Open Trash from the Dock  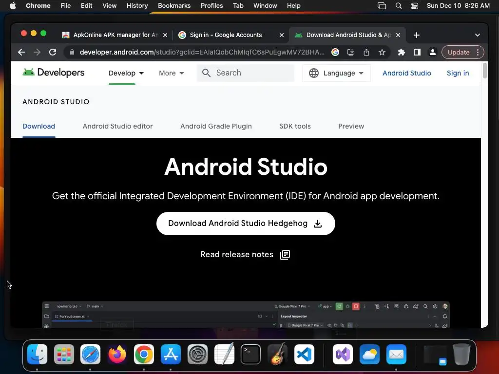(461, 355)
